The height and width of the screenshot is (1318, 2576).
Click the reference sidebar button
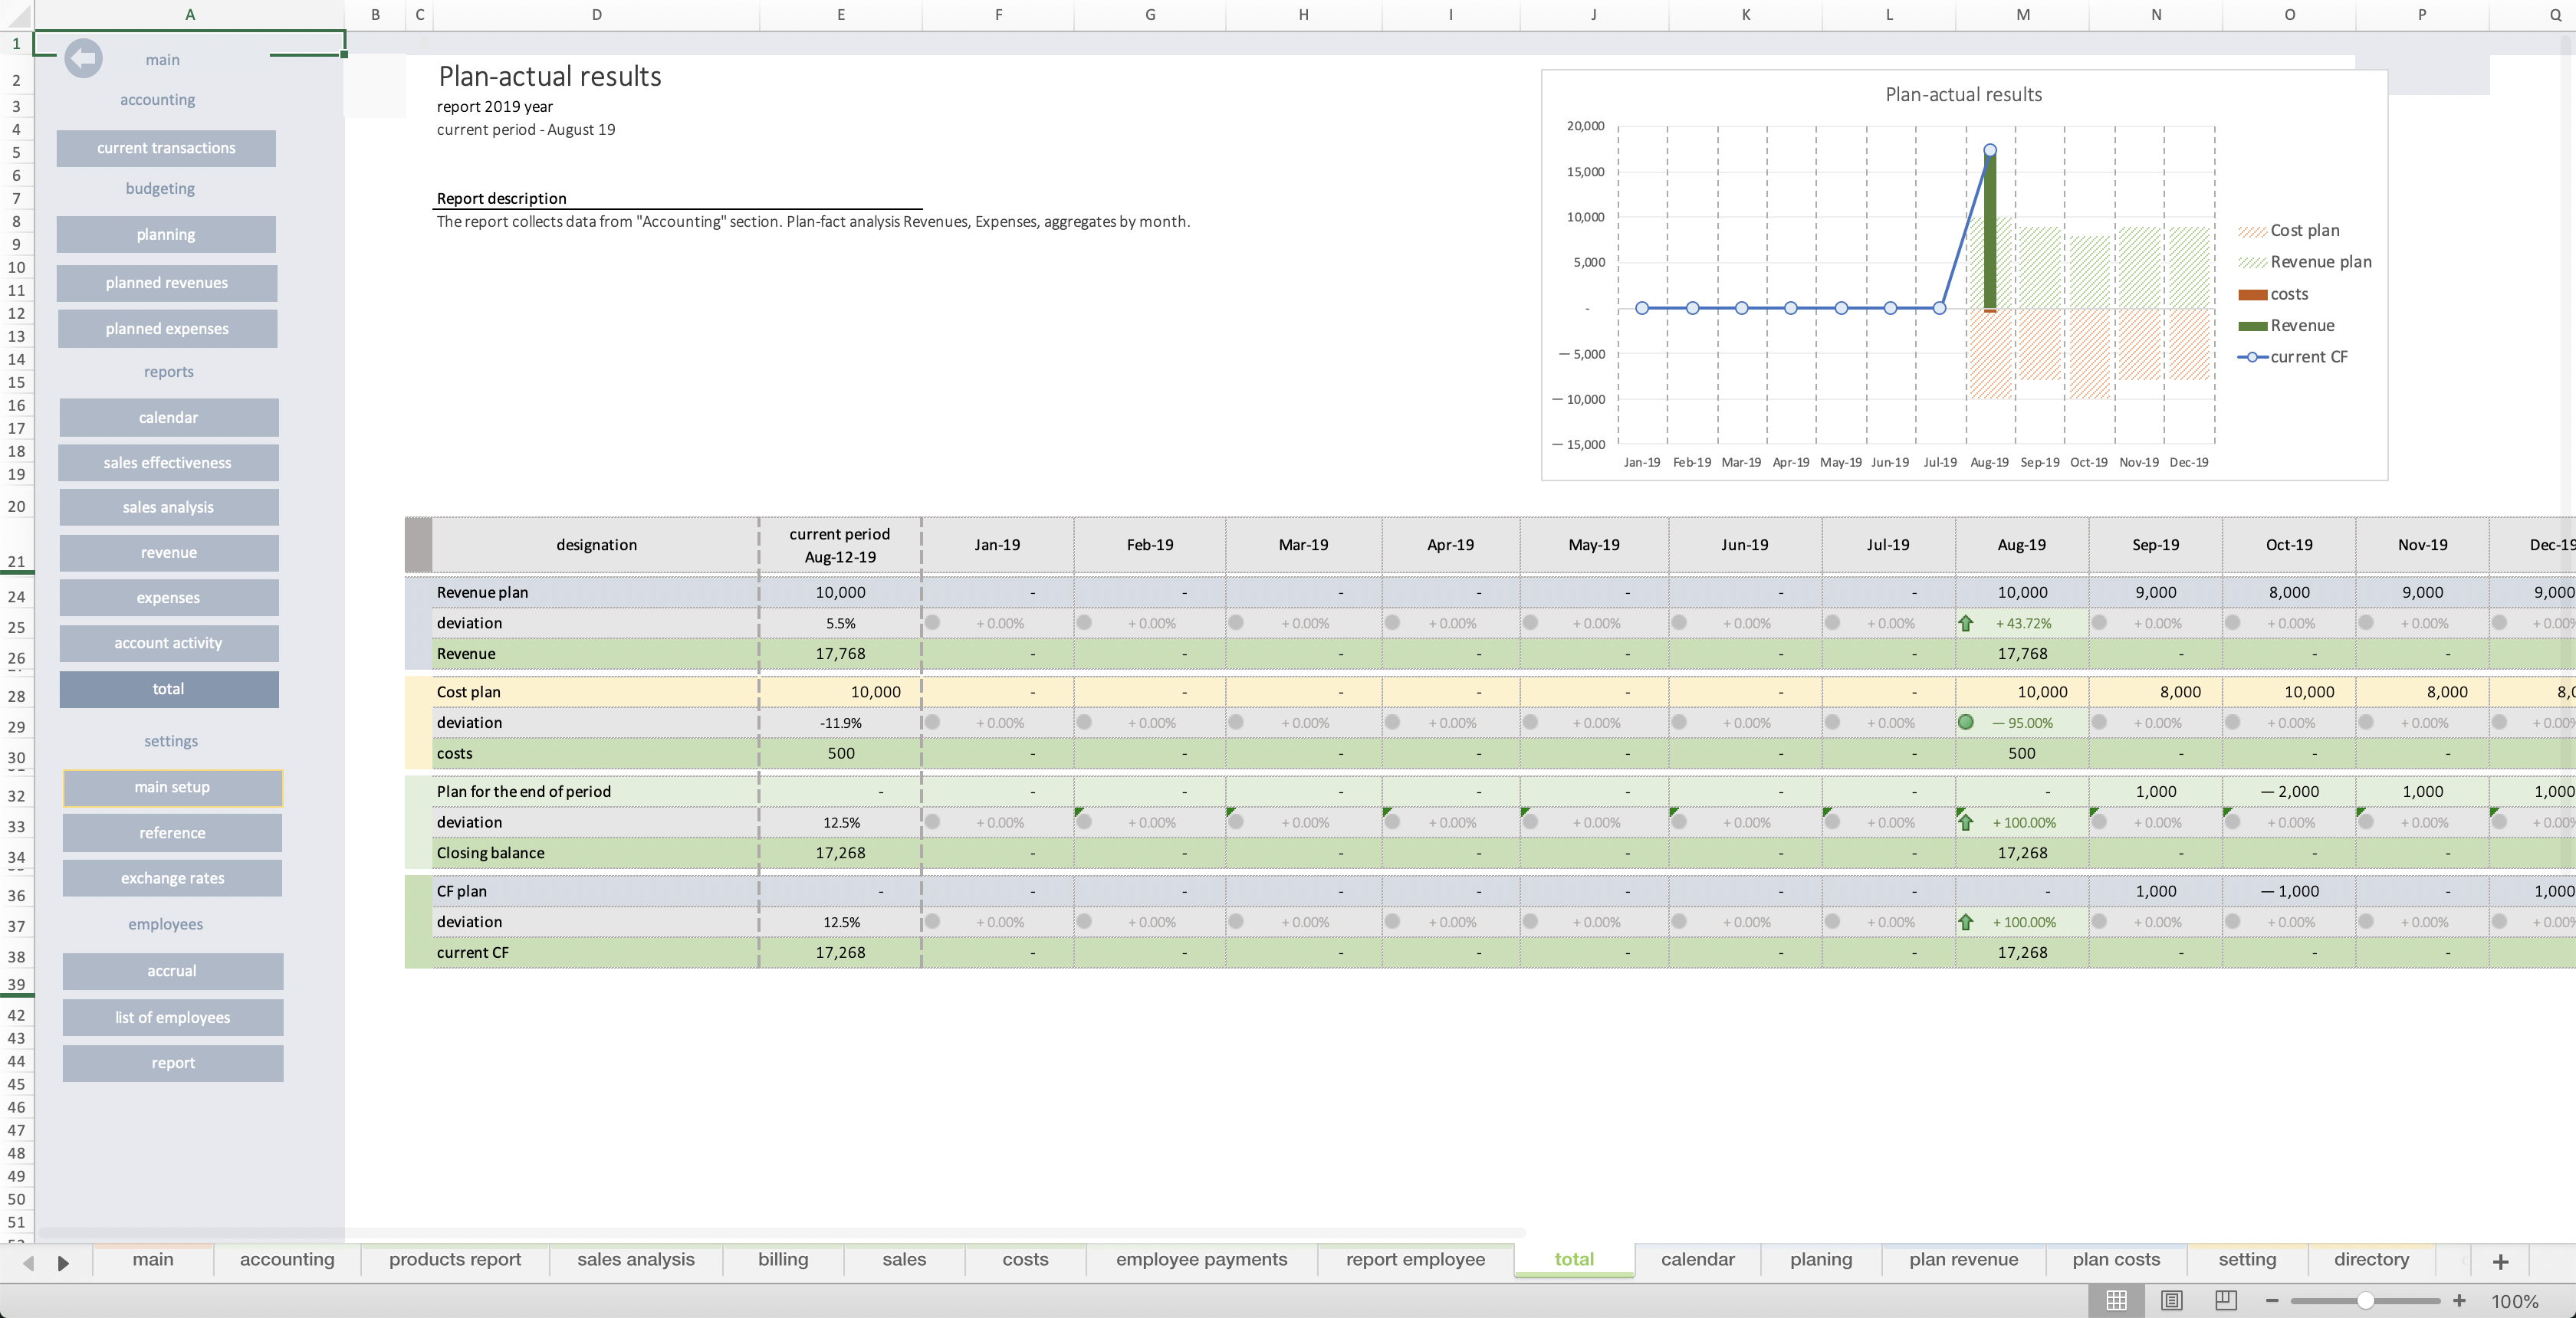pos(172,832)
